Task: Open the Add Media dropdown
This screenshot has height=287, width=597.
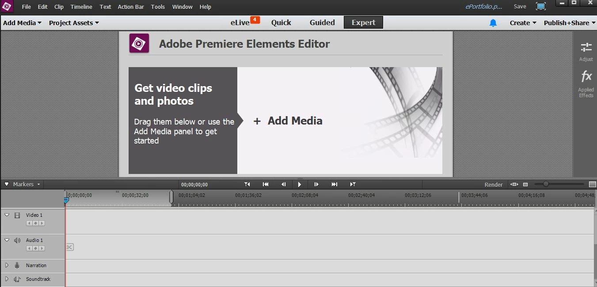Action: tap(22, 23)
